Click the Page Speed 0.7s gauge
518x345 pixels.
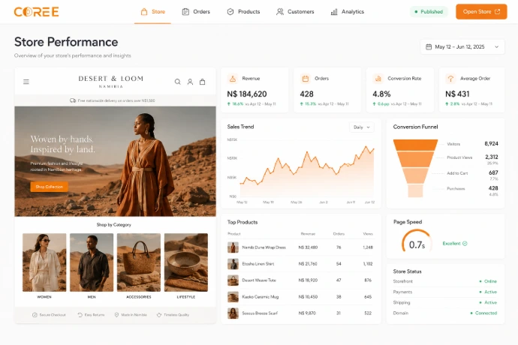click(x=417, y=241)
